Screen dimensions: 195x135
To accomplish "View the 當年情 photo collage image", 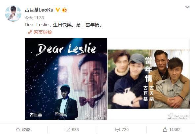I will [x=148, y=79].
